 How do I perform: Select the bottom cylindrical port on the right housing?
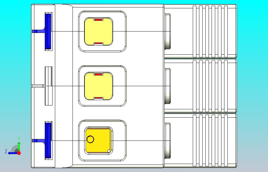click(x=167, y=141)
